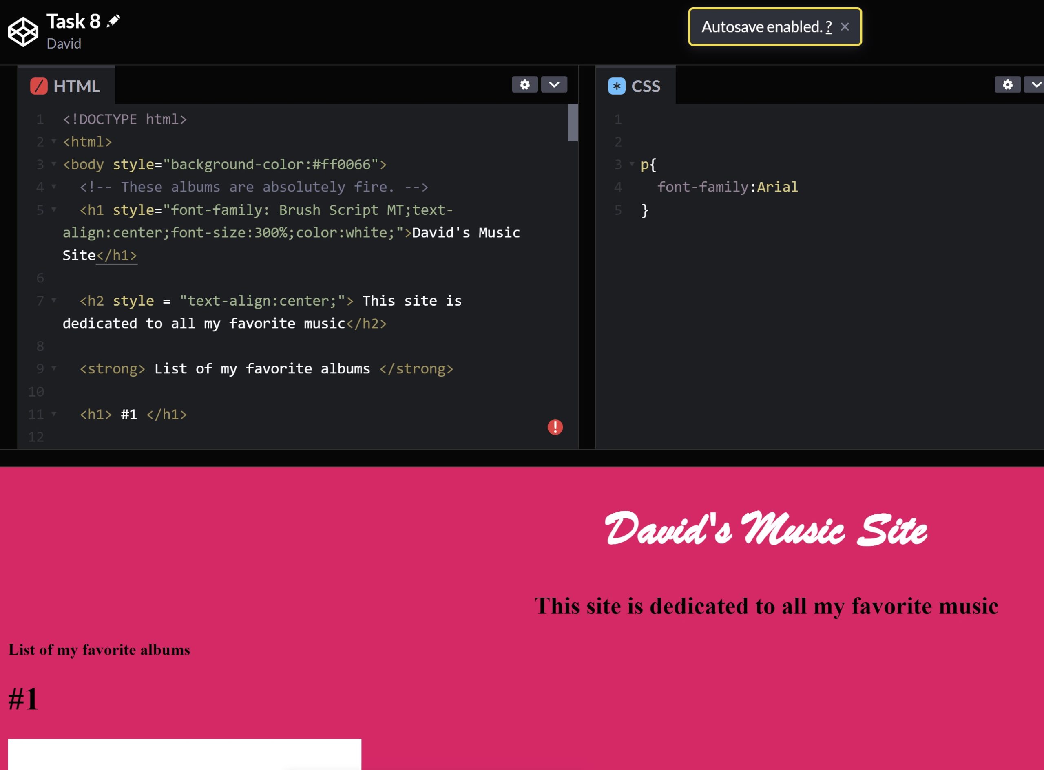Image resolution: width=1044 pixels, height=770 pixels.
Task: Collapse the html tag on line 2
Action: [x=53, y=141]
